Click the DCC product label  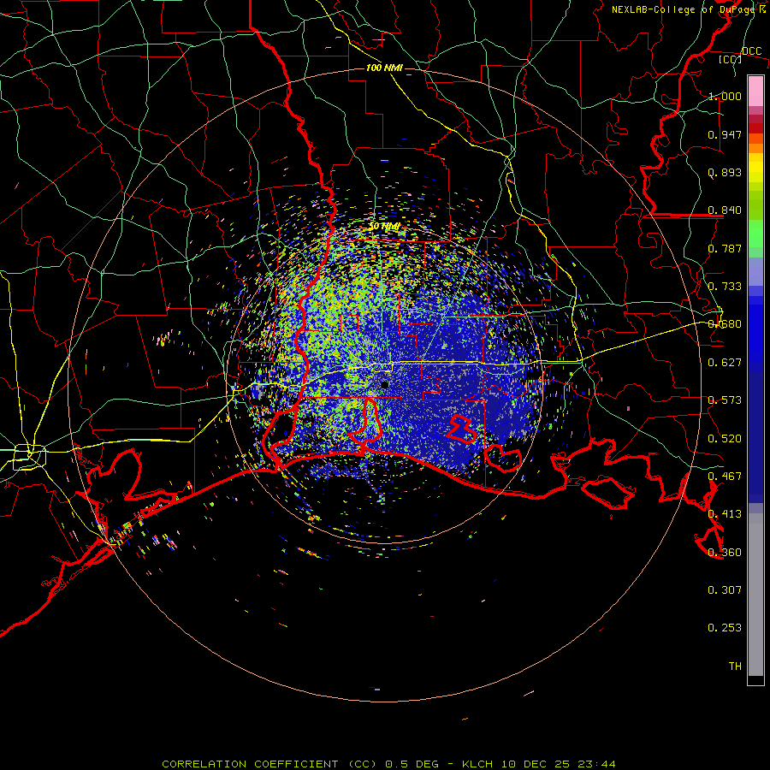tap(751, 51)
